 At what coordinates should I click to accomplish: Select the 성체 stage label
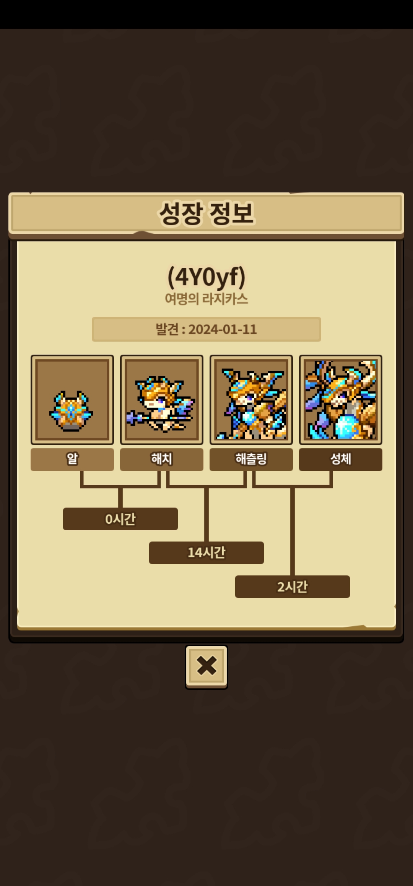coord(341,459)
